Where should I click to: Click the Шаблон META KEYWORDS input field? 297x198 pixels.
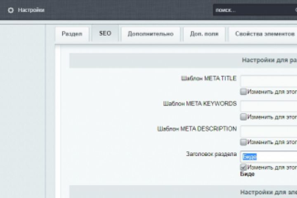coord(269,106)
